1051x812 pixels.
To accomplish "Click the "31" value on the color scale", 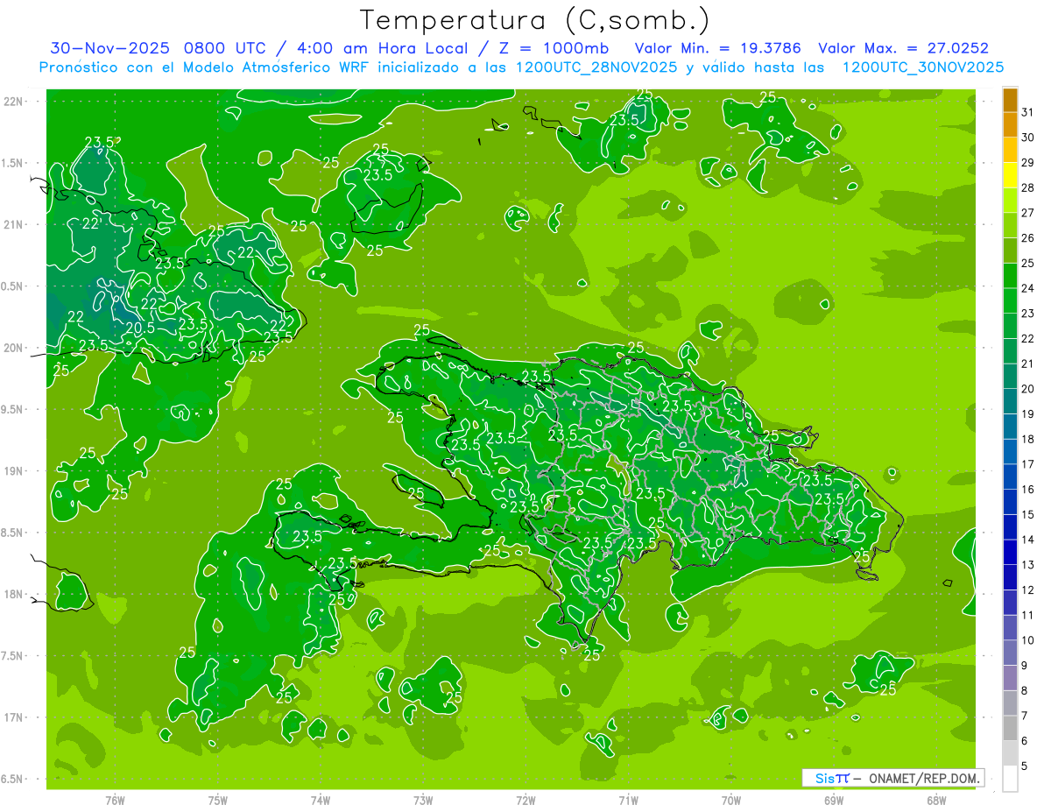I will coord(1027,112).
